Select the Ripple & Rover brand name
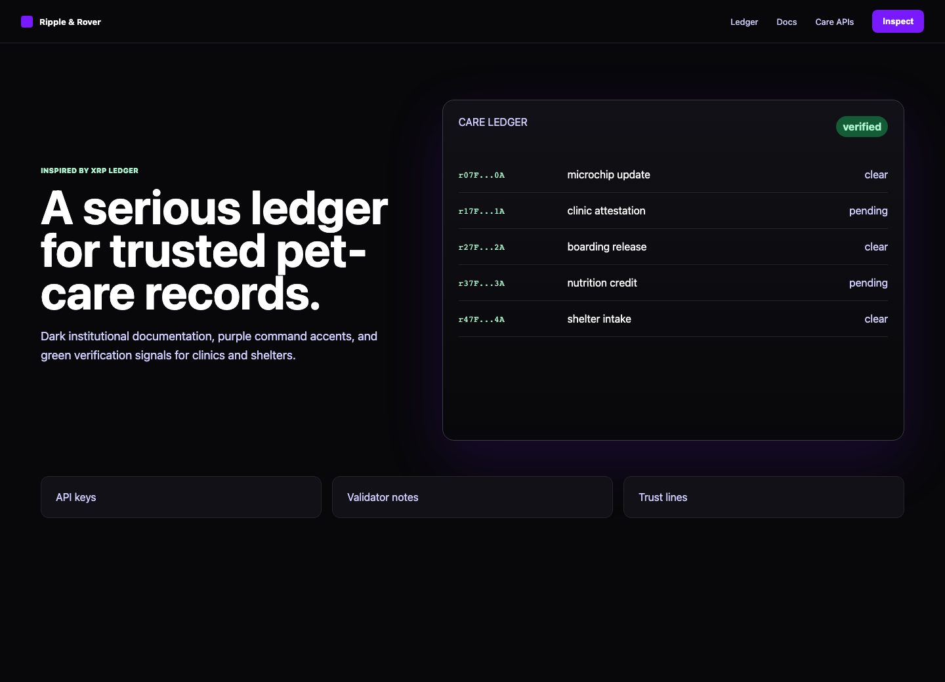The height and width of the screenshot is (682, 945). tap(70, 22)
